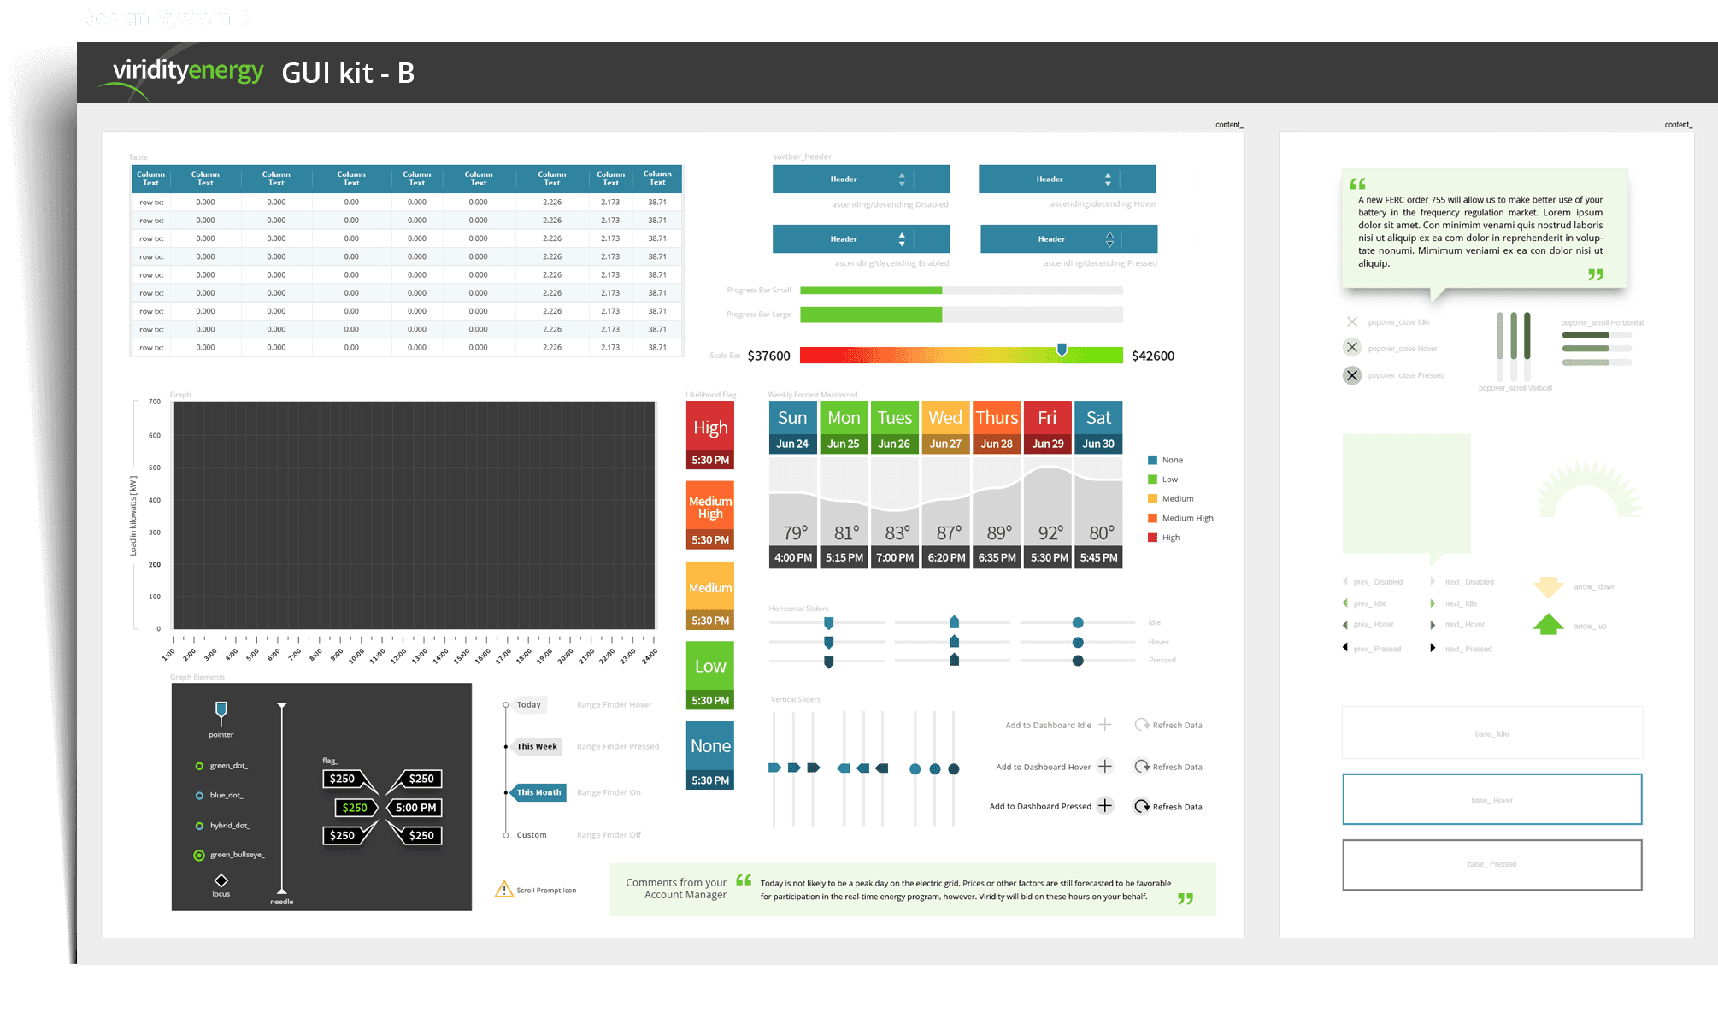Click the Scroll Prompt warning triangle icon
Viewport: 1718px width, 1012px height.
coord(503,890)
